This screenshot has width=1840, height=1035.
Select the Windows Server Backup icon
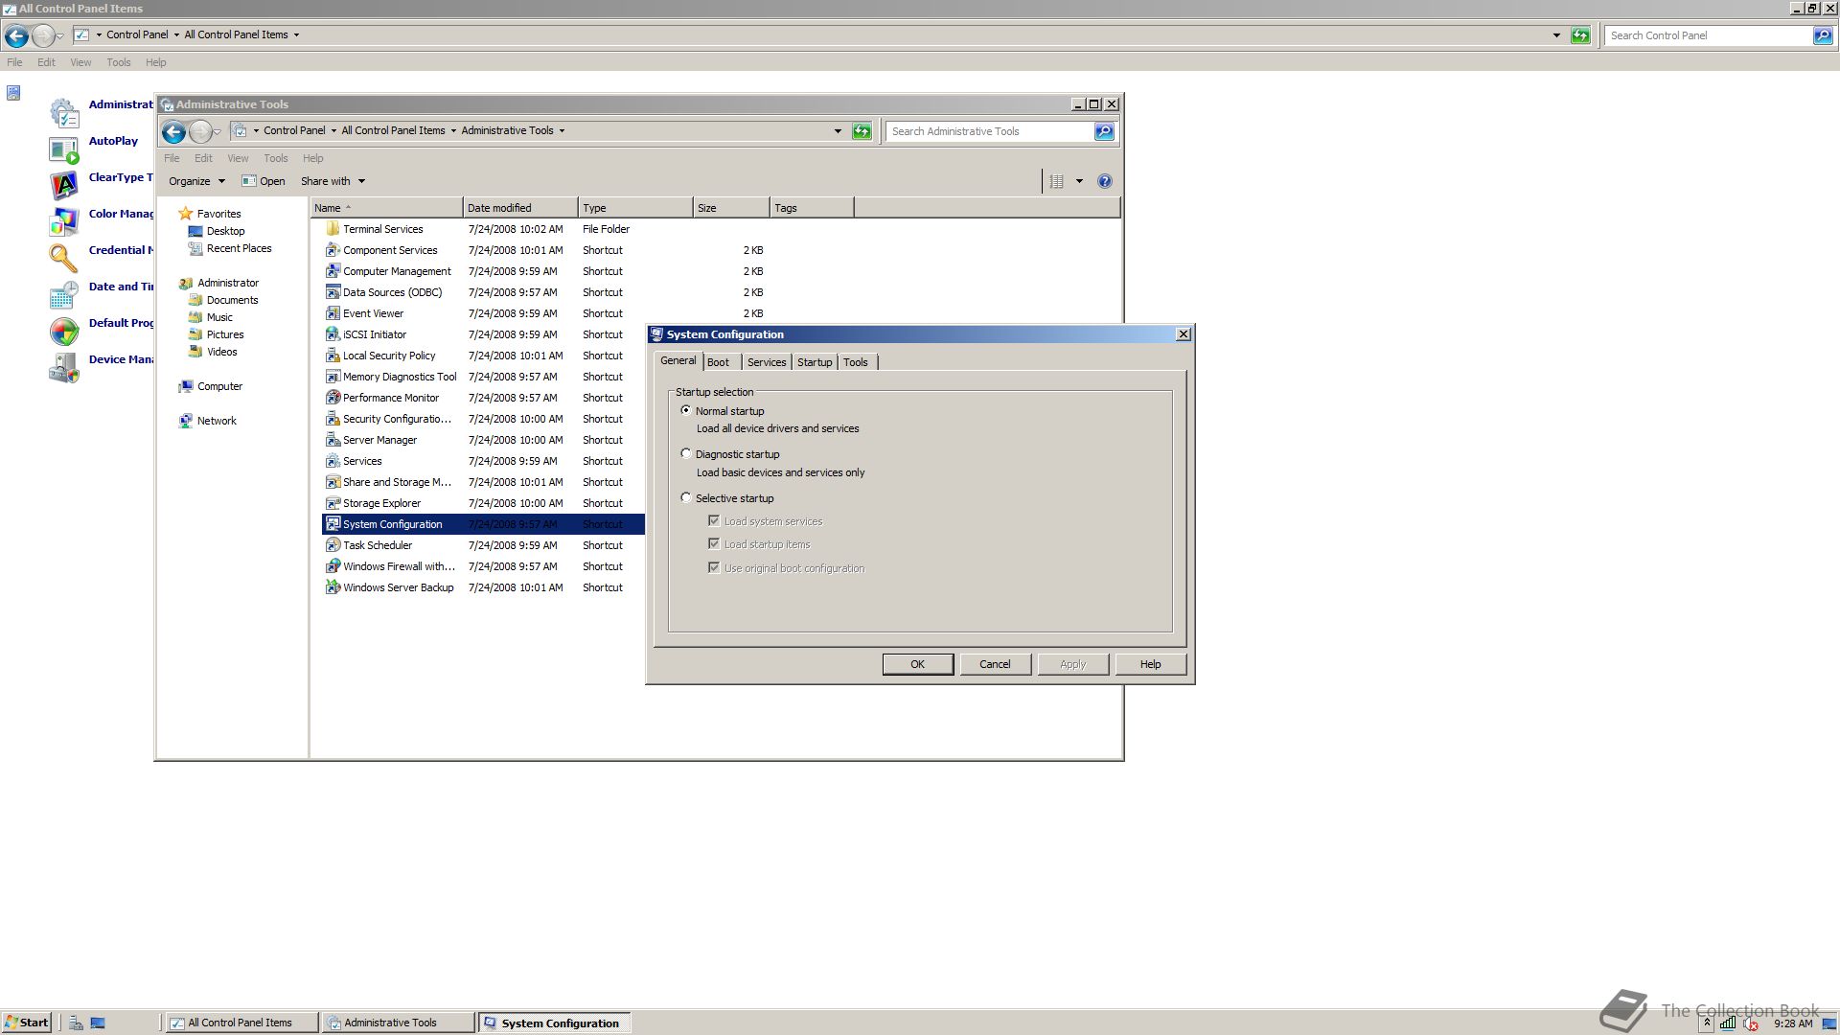[x=333, y=587]
